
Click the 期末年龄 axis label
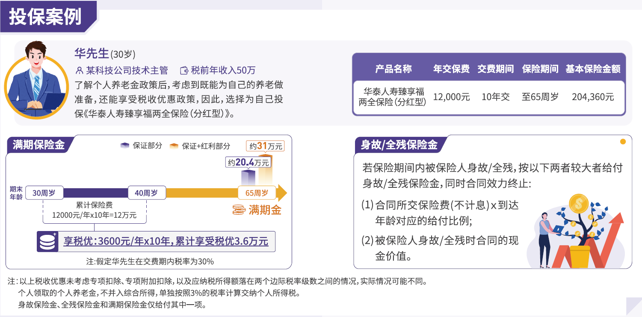coord(16,193)
